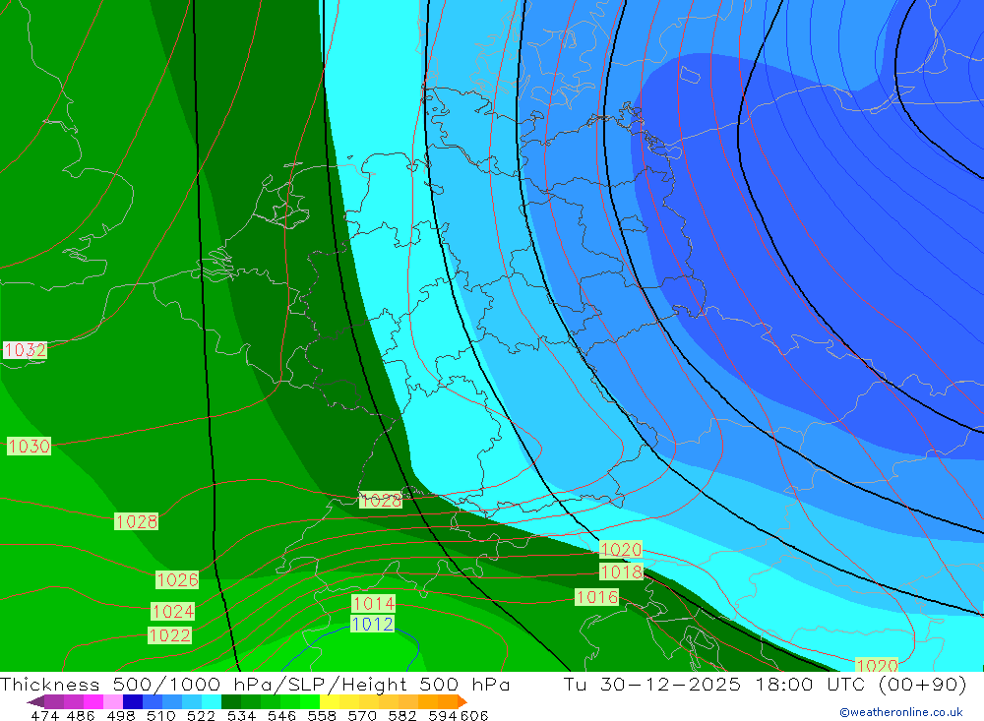Click the 'Tu 30-12-2025 18:00 UTC (00+90)' timestamp
Screen dimensions: 984x721
(x=765, y=684)
